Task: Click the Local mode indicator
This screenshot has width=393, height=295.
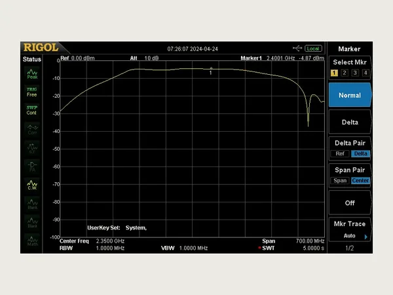Action: (x=313, y=49)
